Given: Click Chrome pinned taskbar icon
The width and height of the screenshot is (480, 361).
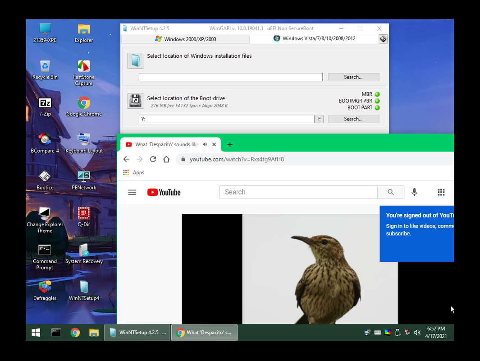Looking at the screenshot, I should tap(75, 333).
